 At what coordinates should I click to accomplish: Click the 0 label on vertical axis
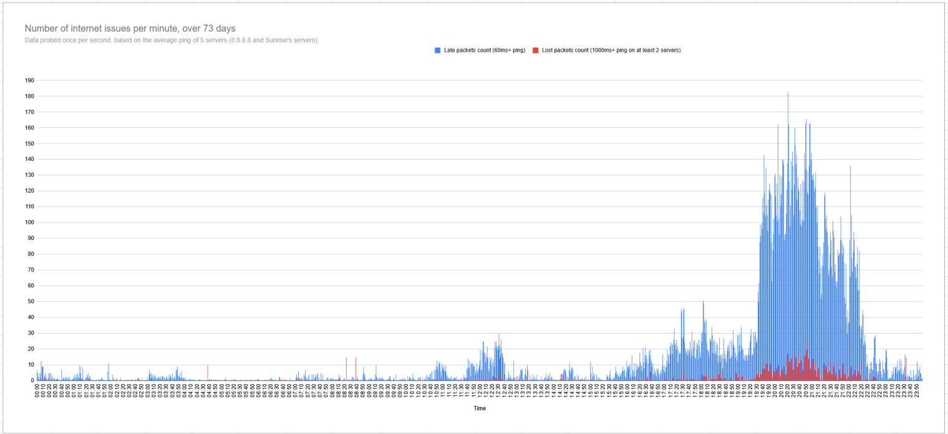32,381
